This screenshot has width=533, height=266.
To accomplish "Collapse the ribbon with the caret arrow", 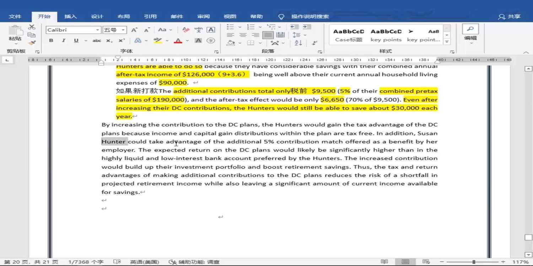I will [526, 52].
